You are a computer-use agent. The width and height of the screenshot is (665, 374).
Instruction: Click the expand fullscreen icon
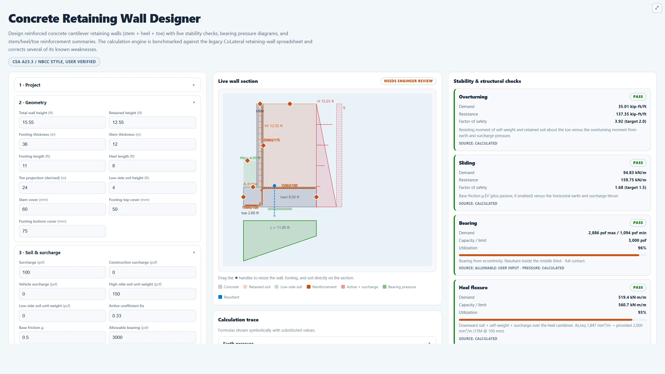(x=657, y=8)
